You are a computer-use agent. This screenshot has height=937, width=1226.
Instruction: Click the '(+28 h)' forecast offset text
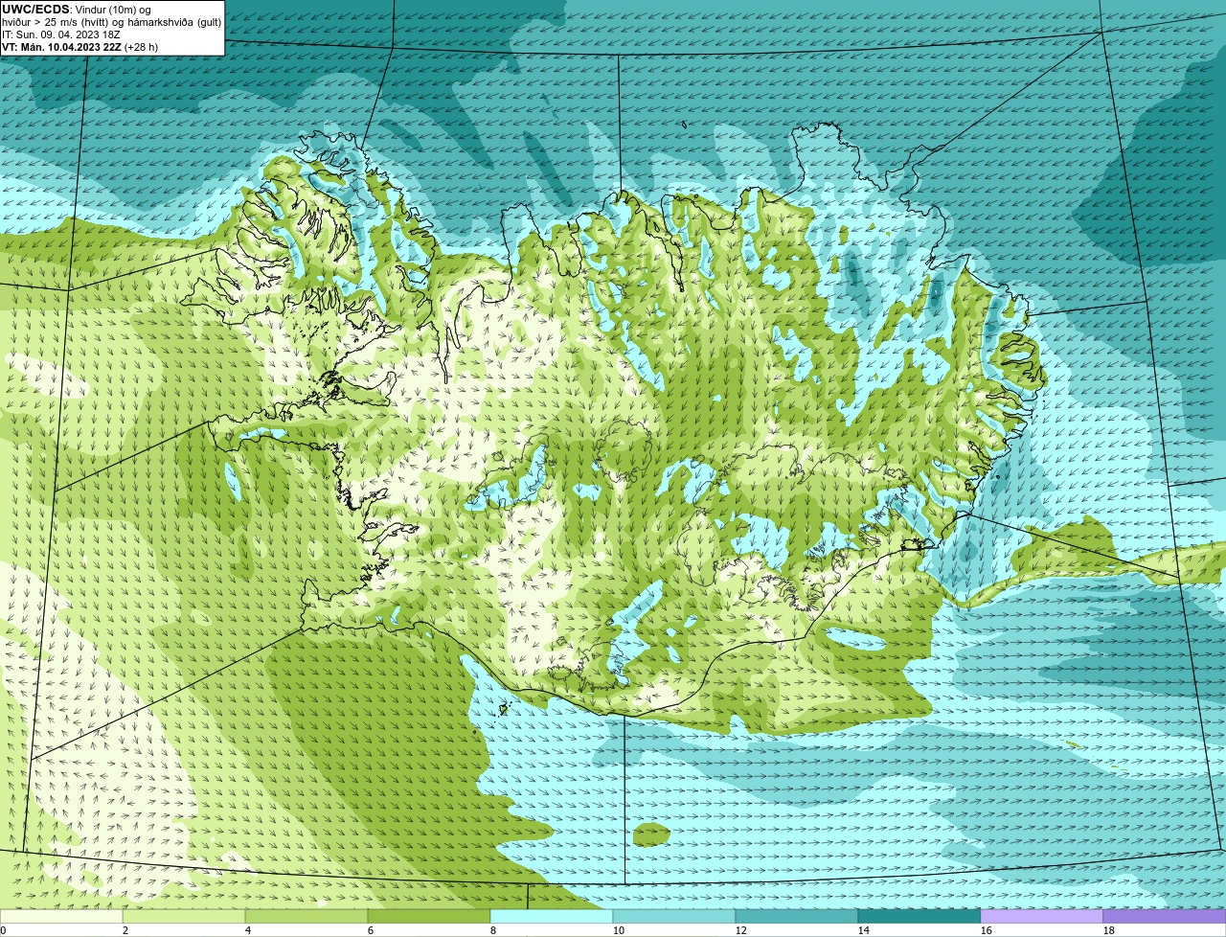tap(141, 47)
